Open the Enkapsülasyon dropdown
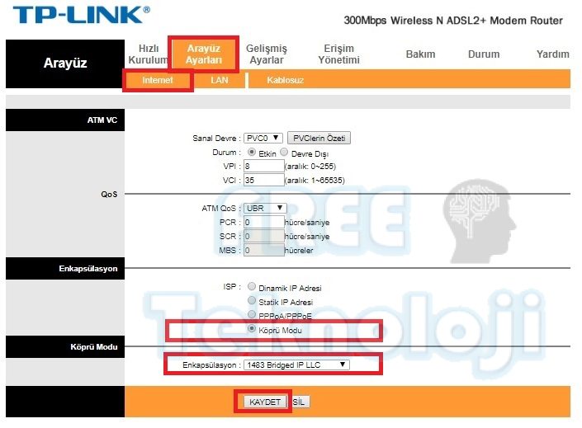Viewport: 582px width, 428px height. pos(296,365)
